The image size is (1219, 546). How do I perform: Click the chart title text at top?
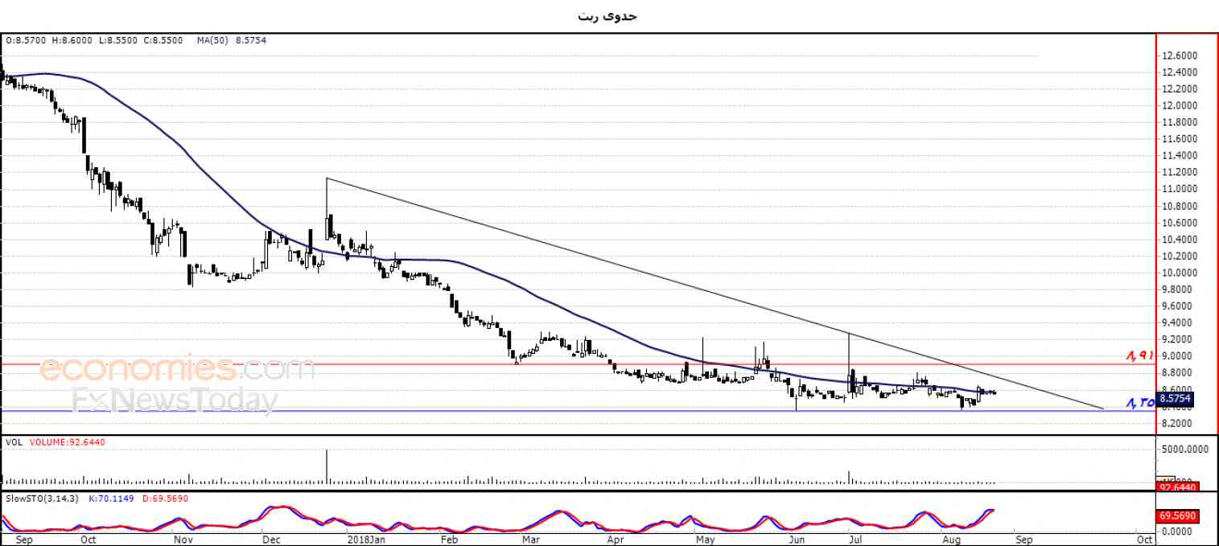point(607,16)
